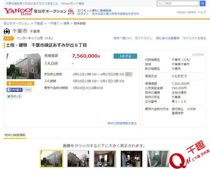Click the 土地付建物 property type value
Screen dimensions: 210x169
pyautogui.click(x=179, y=93)
